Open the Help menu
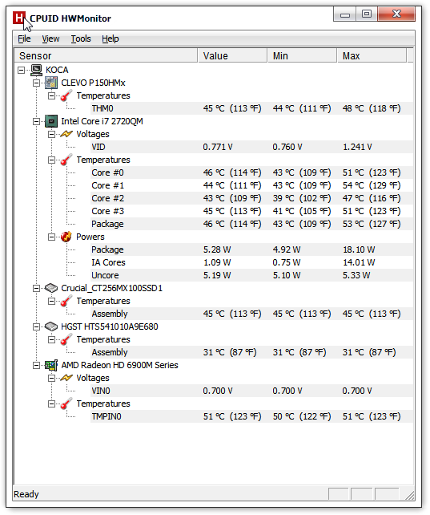Viewport: 430px width, 515px height. pyautogui.click(x=111, y=39)
